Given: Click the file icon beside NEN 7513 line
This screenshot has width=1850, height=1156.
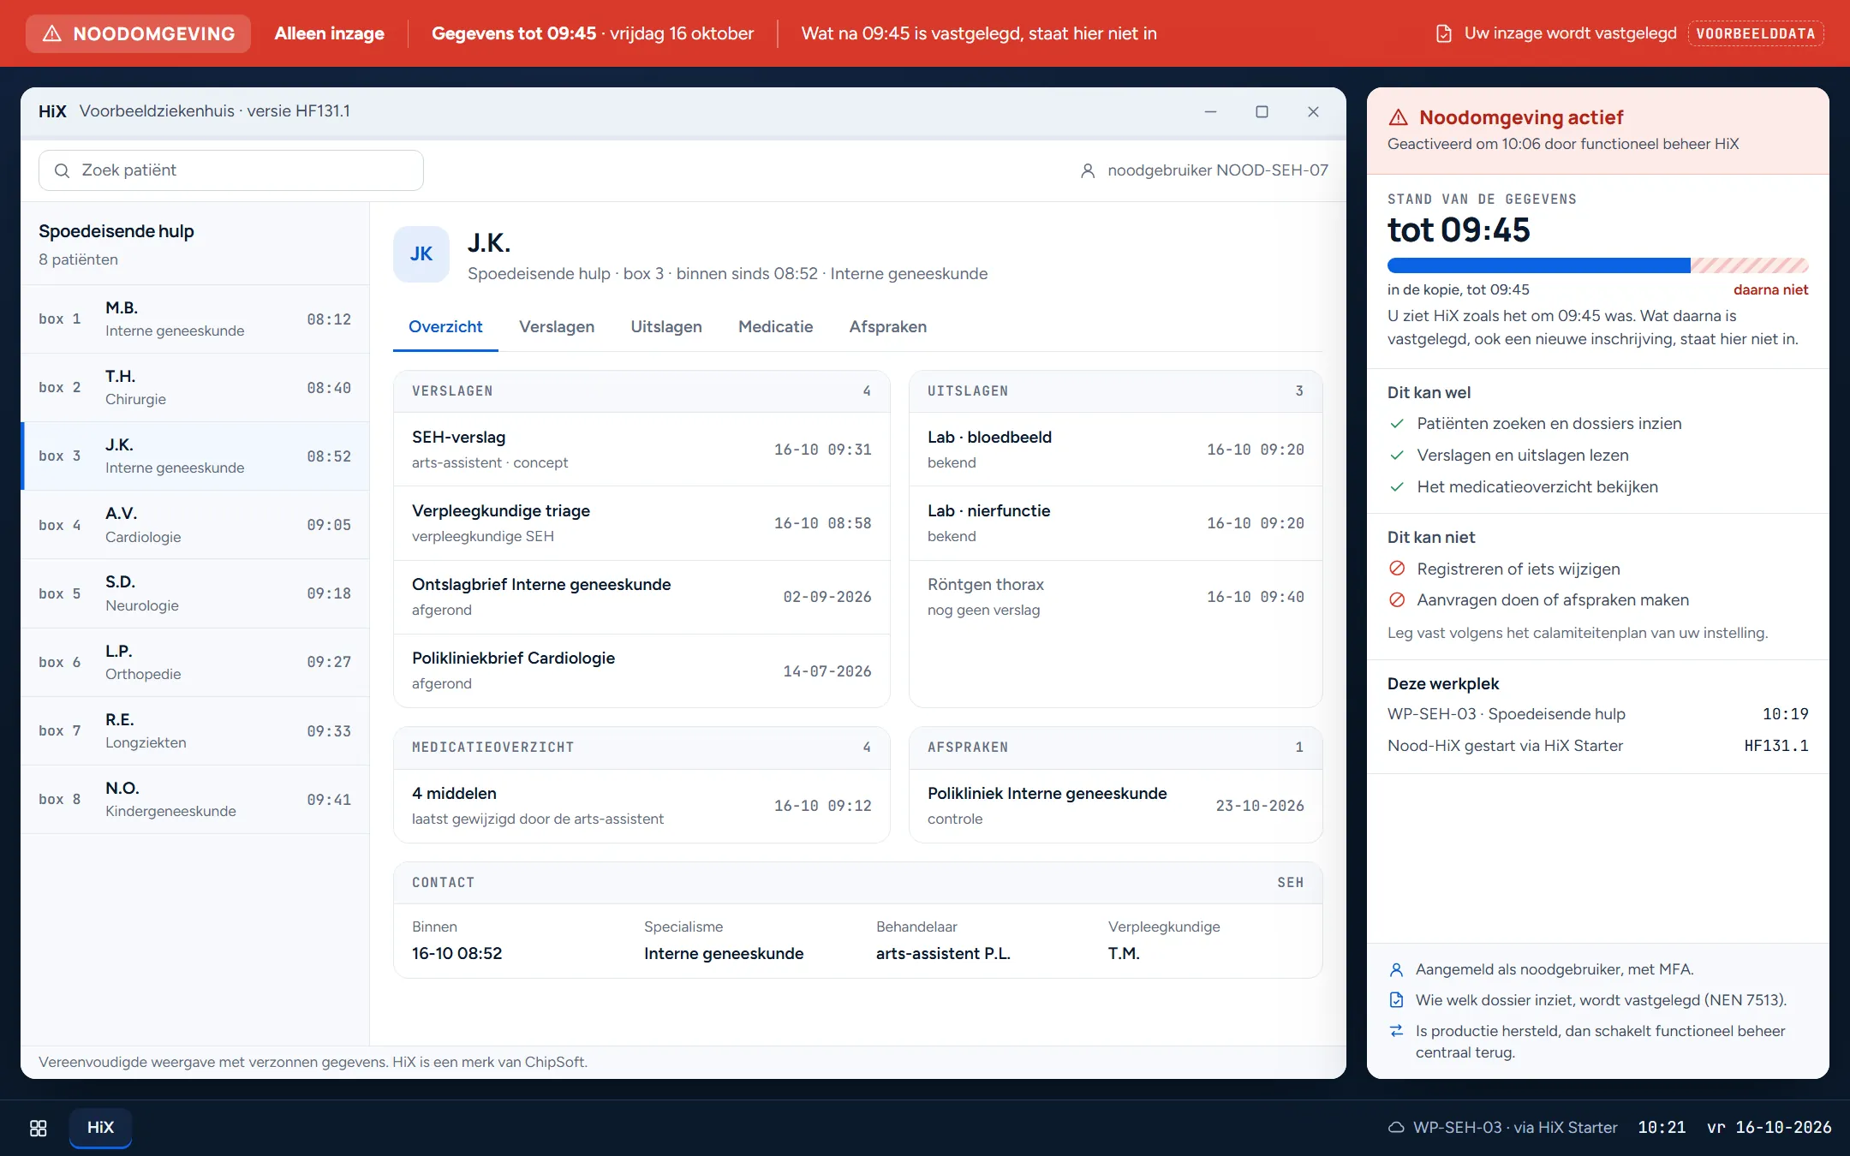Looking at the screenshot, I should click(1396, 1000).
